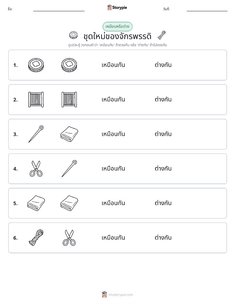Click the folded cloth icon in row 3

[x=69, y=134]
